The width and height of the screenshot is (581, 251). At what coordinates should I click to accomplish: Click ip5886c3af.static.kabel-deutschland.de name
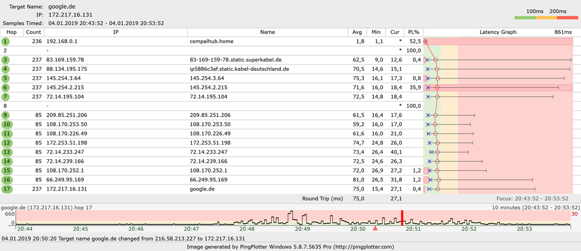[239, 69]
